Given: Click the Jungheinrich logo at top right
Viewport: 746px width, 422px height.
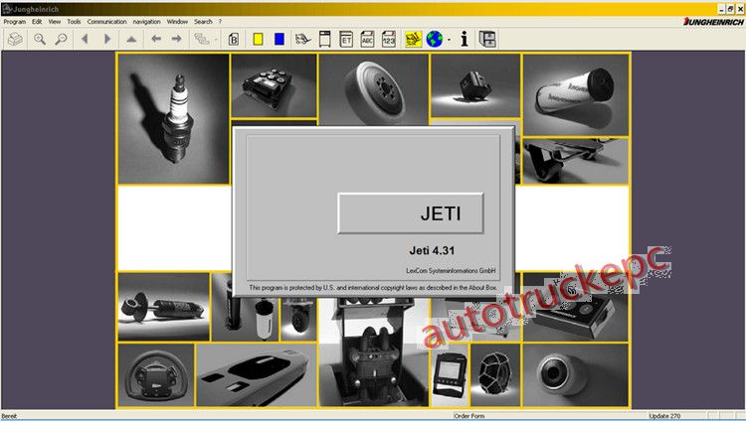Looking at the screenshot, I should pos(713,22).
